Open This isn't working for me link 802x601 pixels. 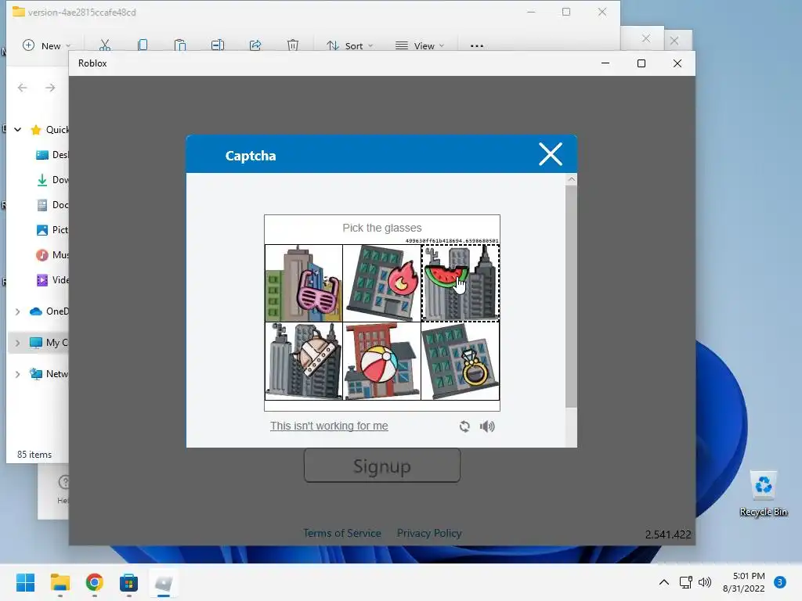pos(329,426)
